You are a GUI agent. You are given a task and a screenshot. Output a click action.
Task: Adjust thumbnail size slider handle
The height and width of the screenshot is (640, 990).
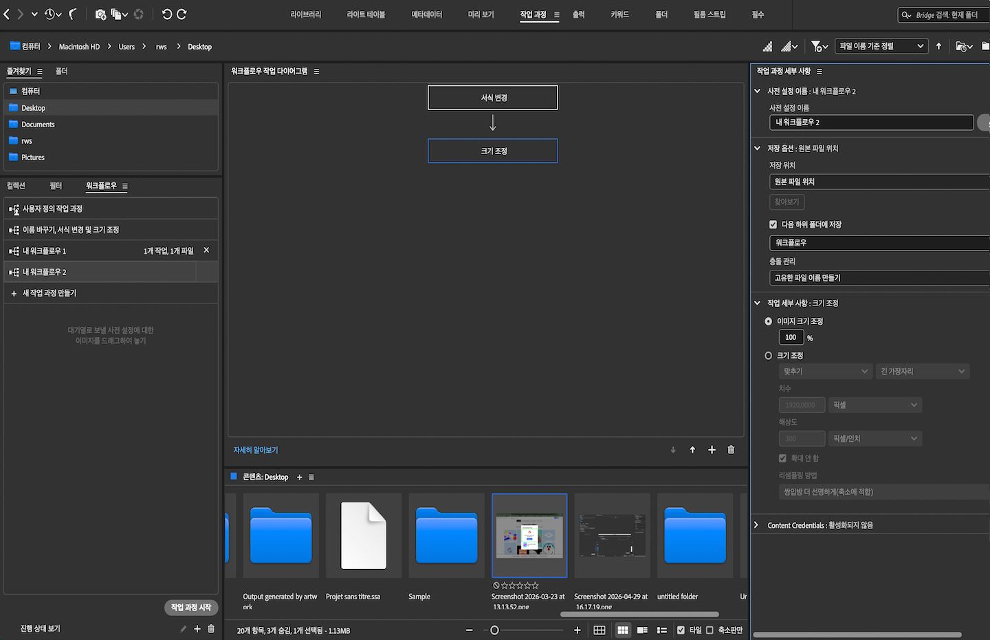point(494,630)
